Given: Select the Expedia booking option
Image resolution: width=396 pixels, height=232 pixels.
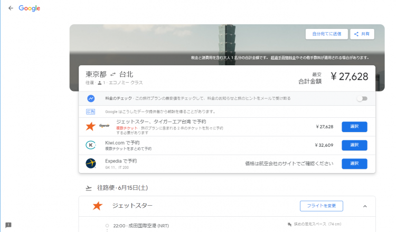Looking at the screenshot, I should (354, 164).
